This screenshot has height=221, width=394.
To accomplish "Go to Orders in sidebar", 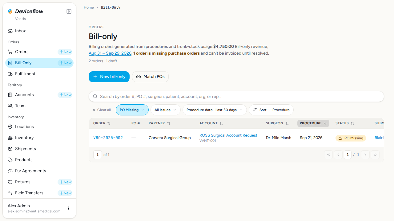I will [22, 52].
